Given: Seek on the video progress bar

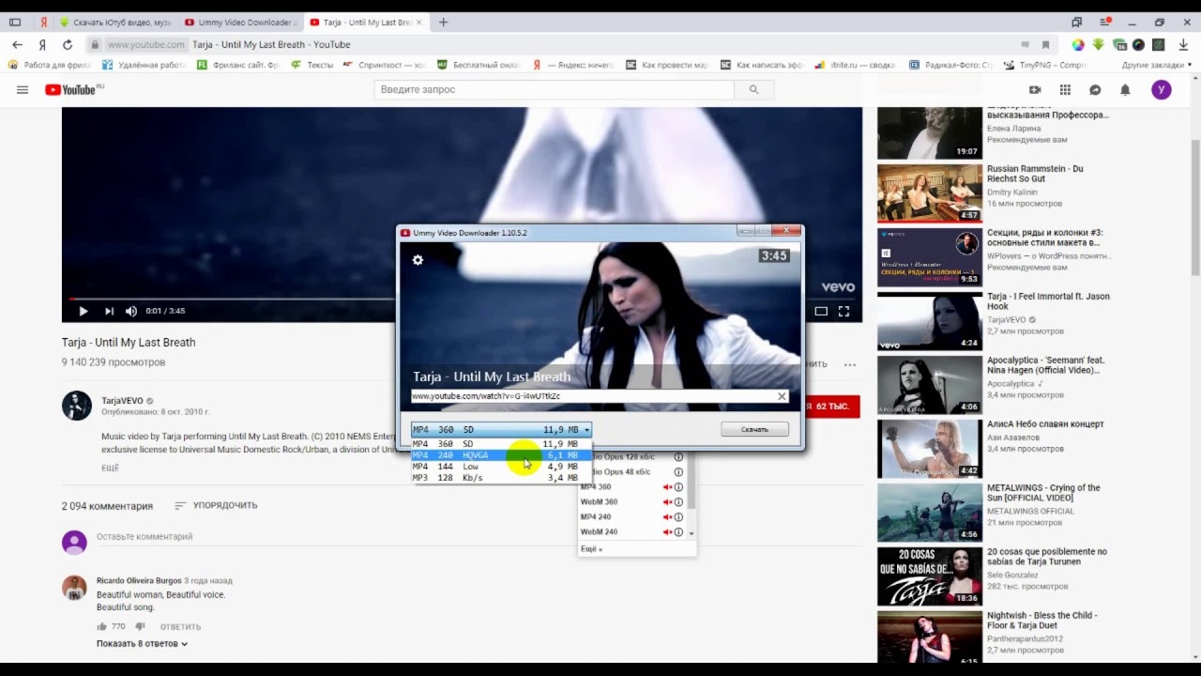Looking at the screenshot, I should [x=230, y=299].
